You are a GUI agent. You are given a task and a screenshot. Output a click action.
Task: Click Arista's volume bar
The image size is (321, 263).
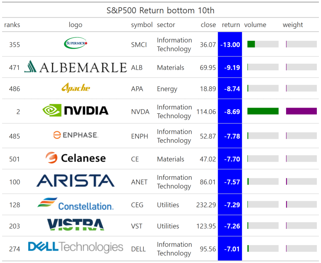263,181
